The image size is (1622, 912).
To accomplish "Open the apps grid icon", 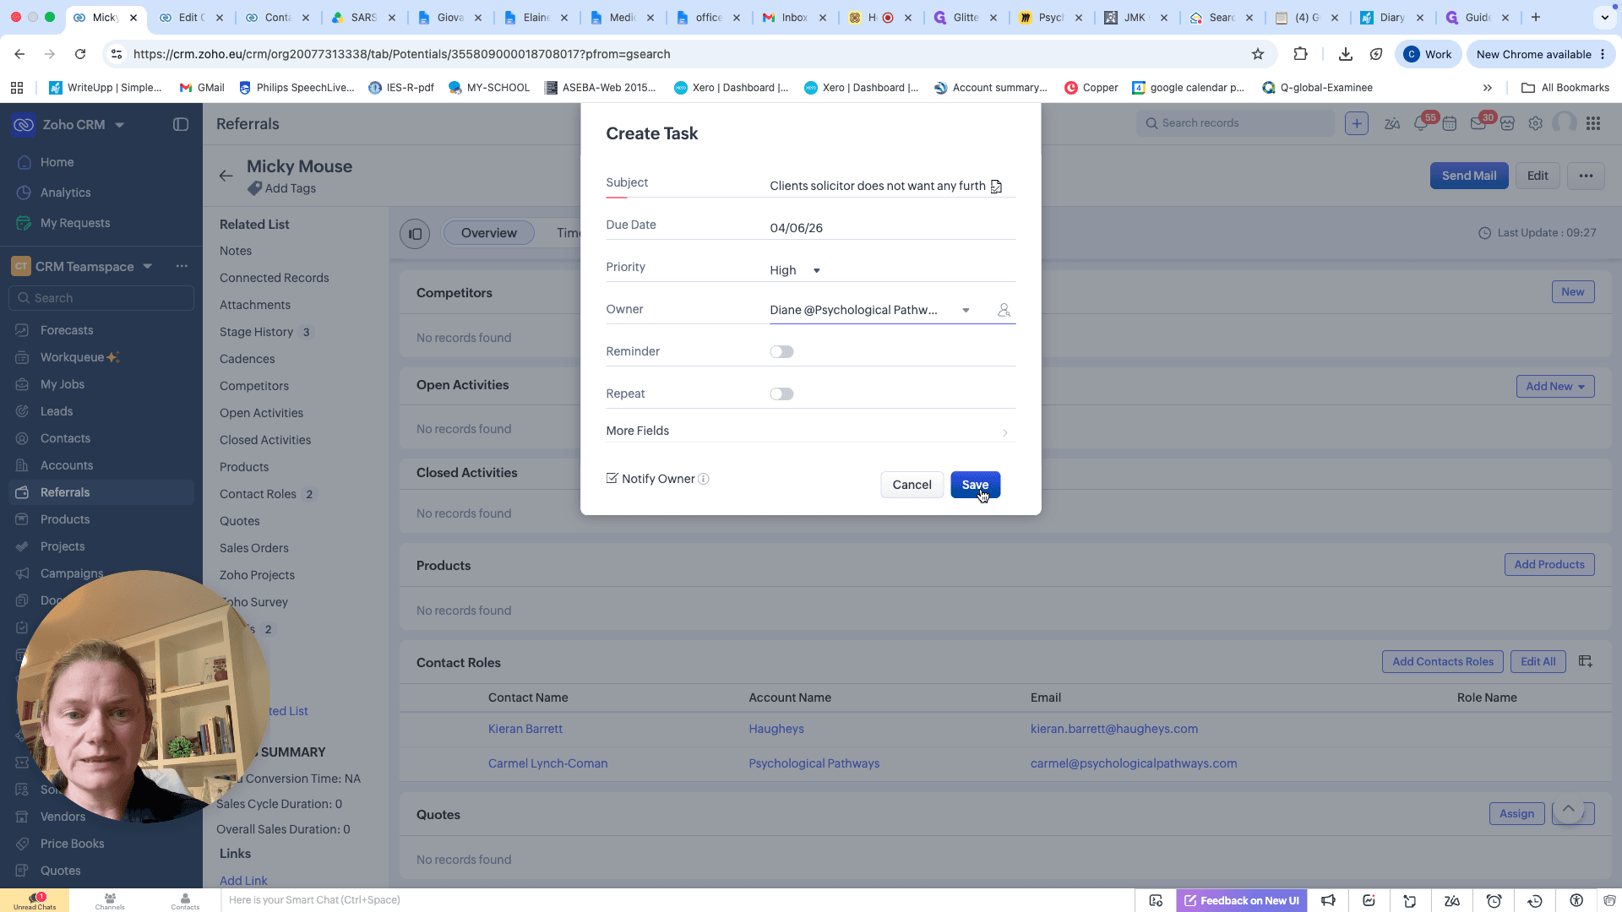I will point(1593,123).
